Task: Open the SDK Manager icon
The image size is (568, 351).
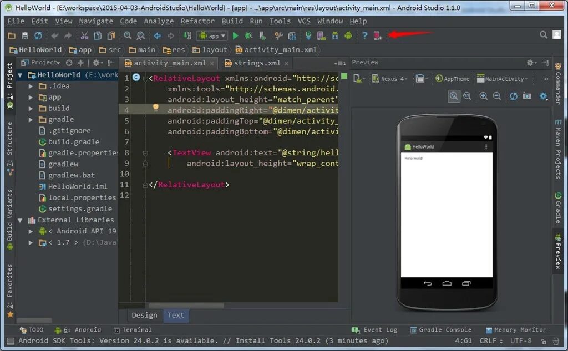Action: tap(335, 35)
